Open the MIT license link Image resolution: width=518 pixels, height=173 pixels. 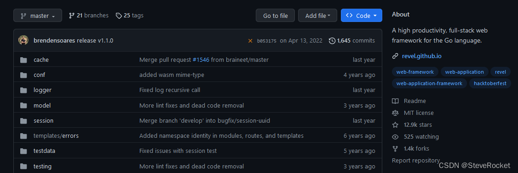tap(419, 113)
